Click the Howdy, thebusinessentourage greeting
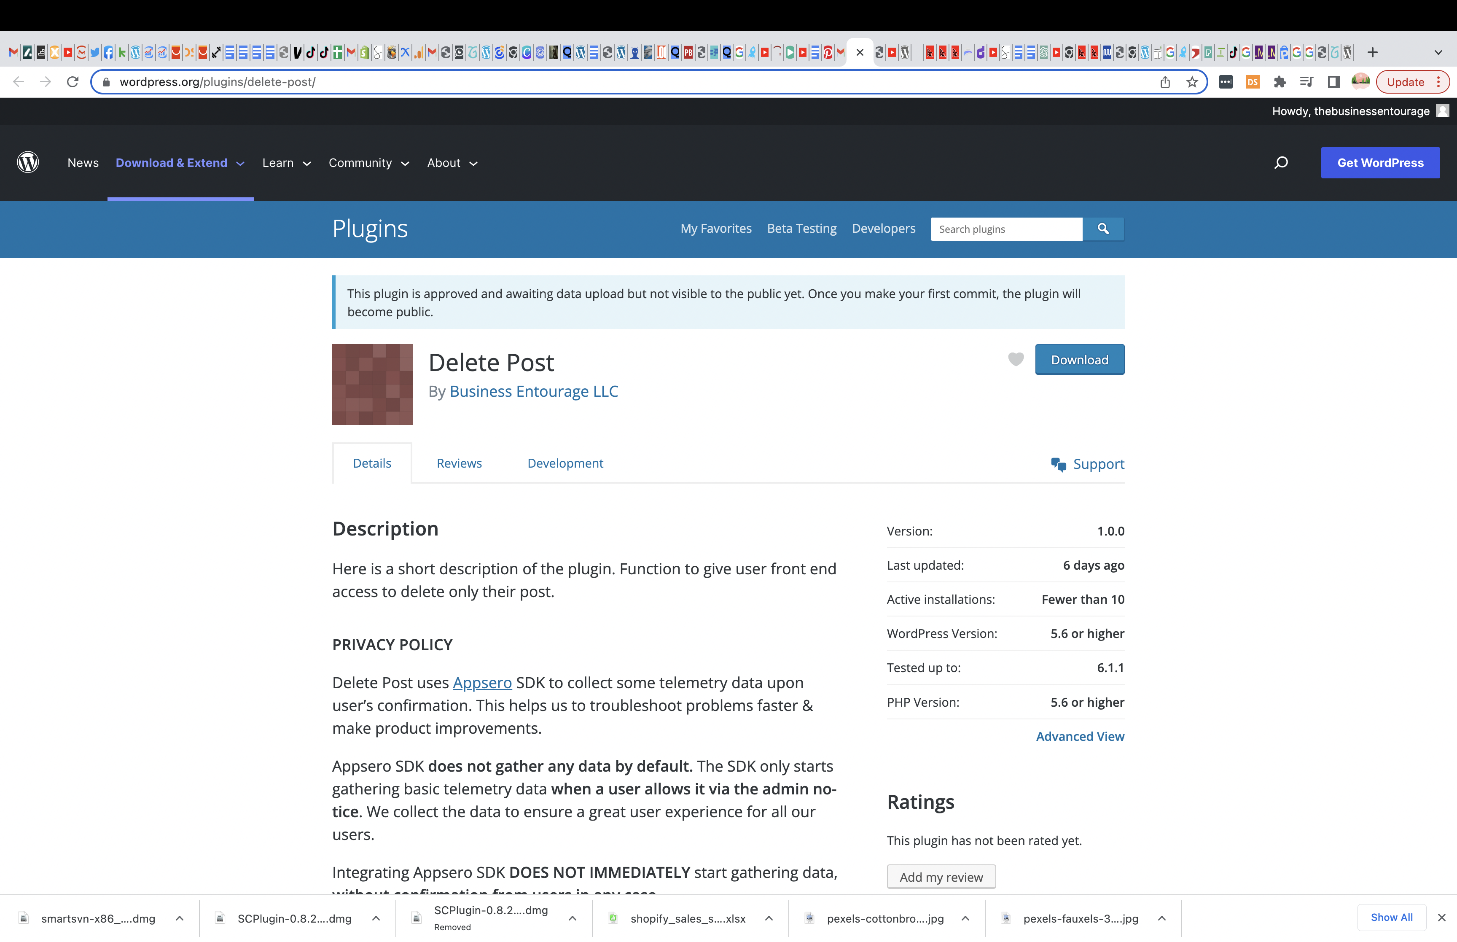Screen dimensions: 1457x942 coord(1351,111)
